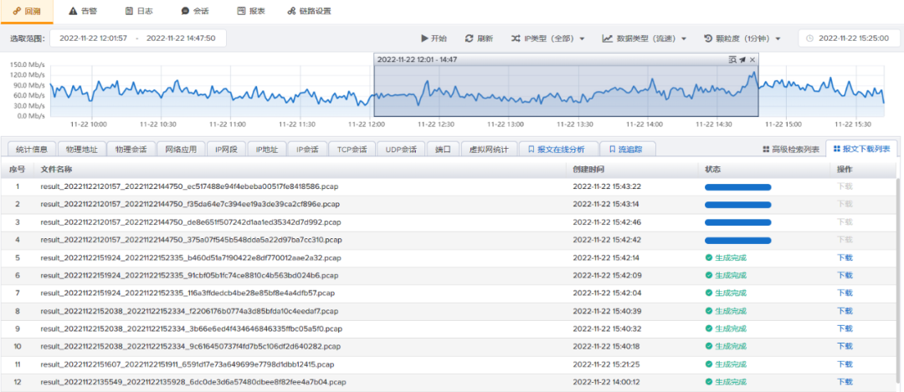The width and height of the screenshot is (904, 392).
Task: Open the 流追踪 tab
Action: tap(627, 149)
